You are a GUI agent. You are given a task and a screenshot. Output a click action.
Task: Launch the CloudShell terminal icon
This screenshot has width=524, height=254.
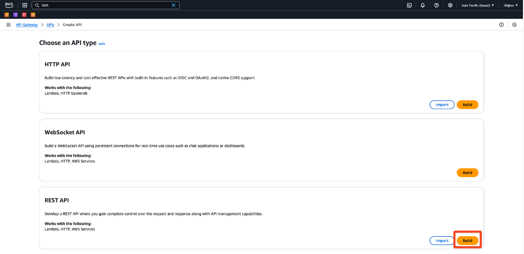(409, 5)
